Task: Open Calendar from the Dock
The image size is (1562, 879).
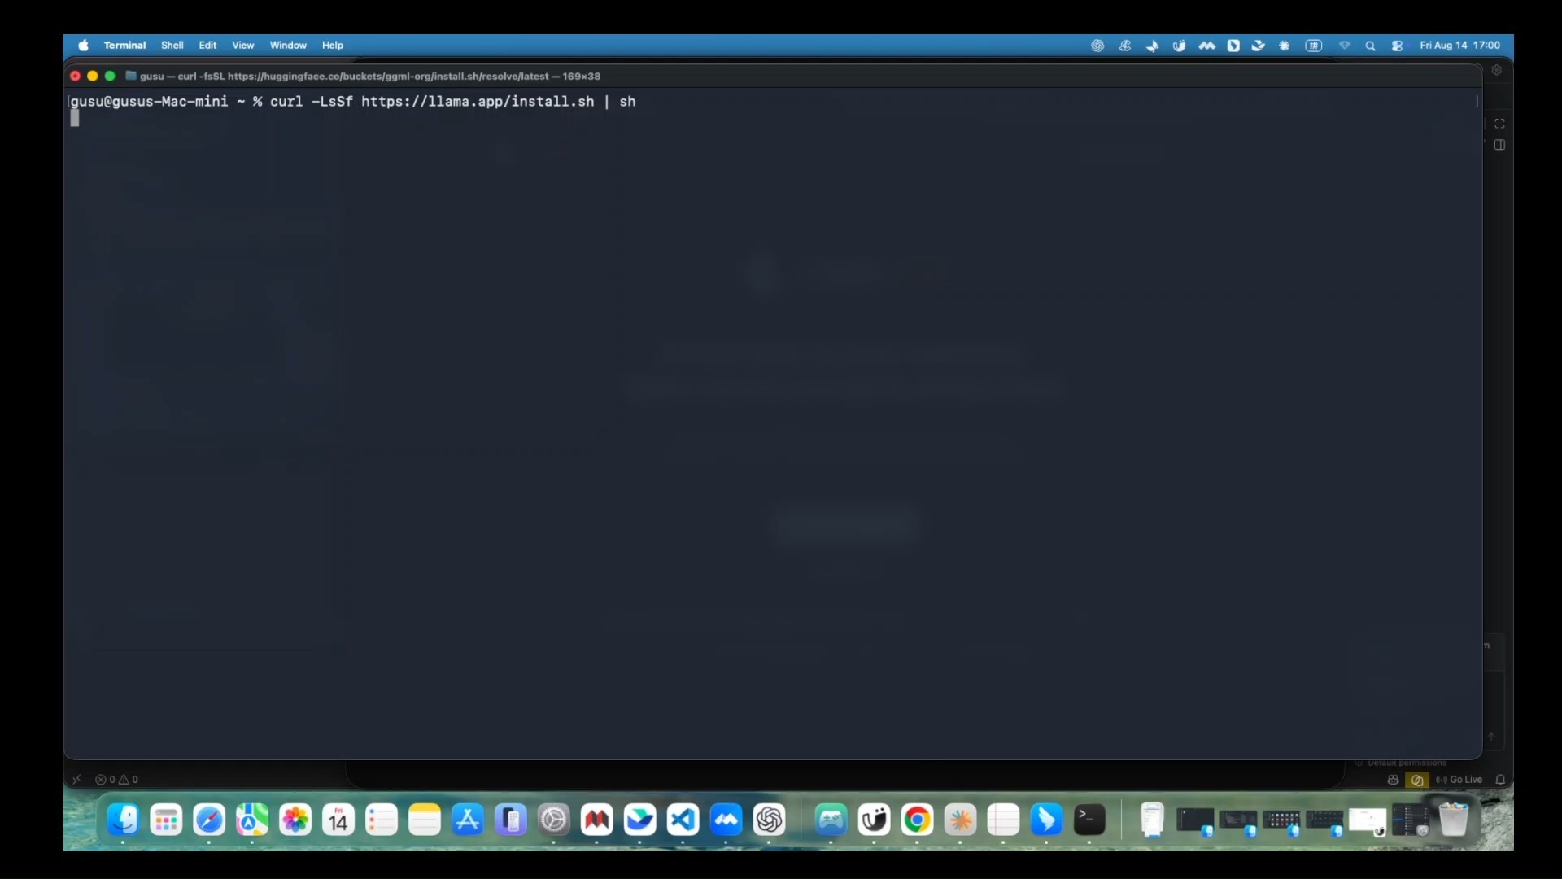Action: (x=338, y=820)
